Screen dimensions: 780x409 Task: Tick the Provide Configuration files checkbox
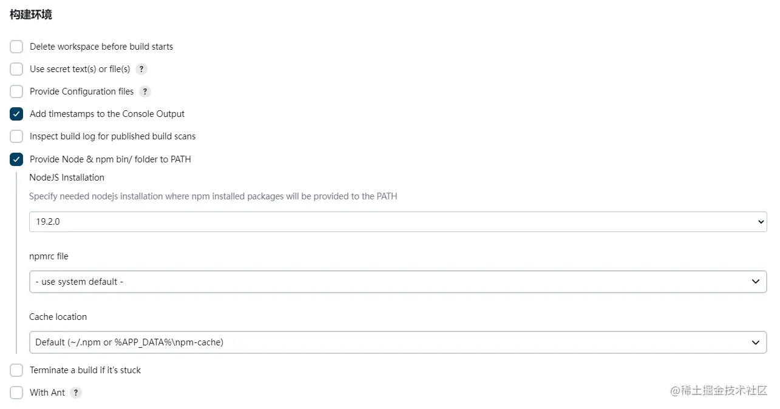click(16, 91)
